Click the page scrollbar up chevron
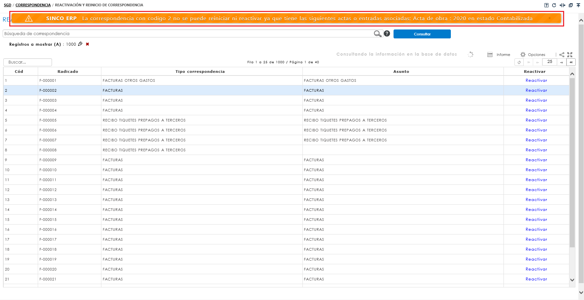The image size is (584, 300). (581, 21)
